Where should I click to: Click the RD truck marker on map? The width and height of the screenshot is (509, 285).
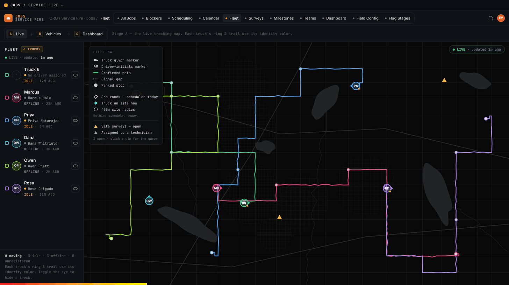(x=387, y=188)
